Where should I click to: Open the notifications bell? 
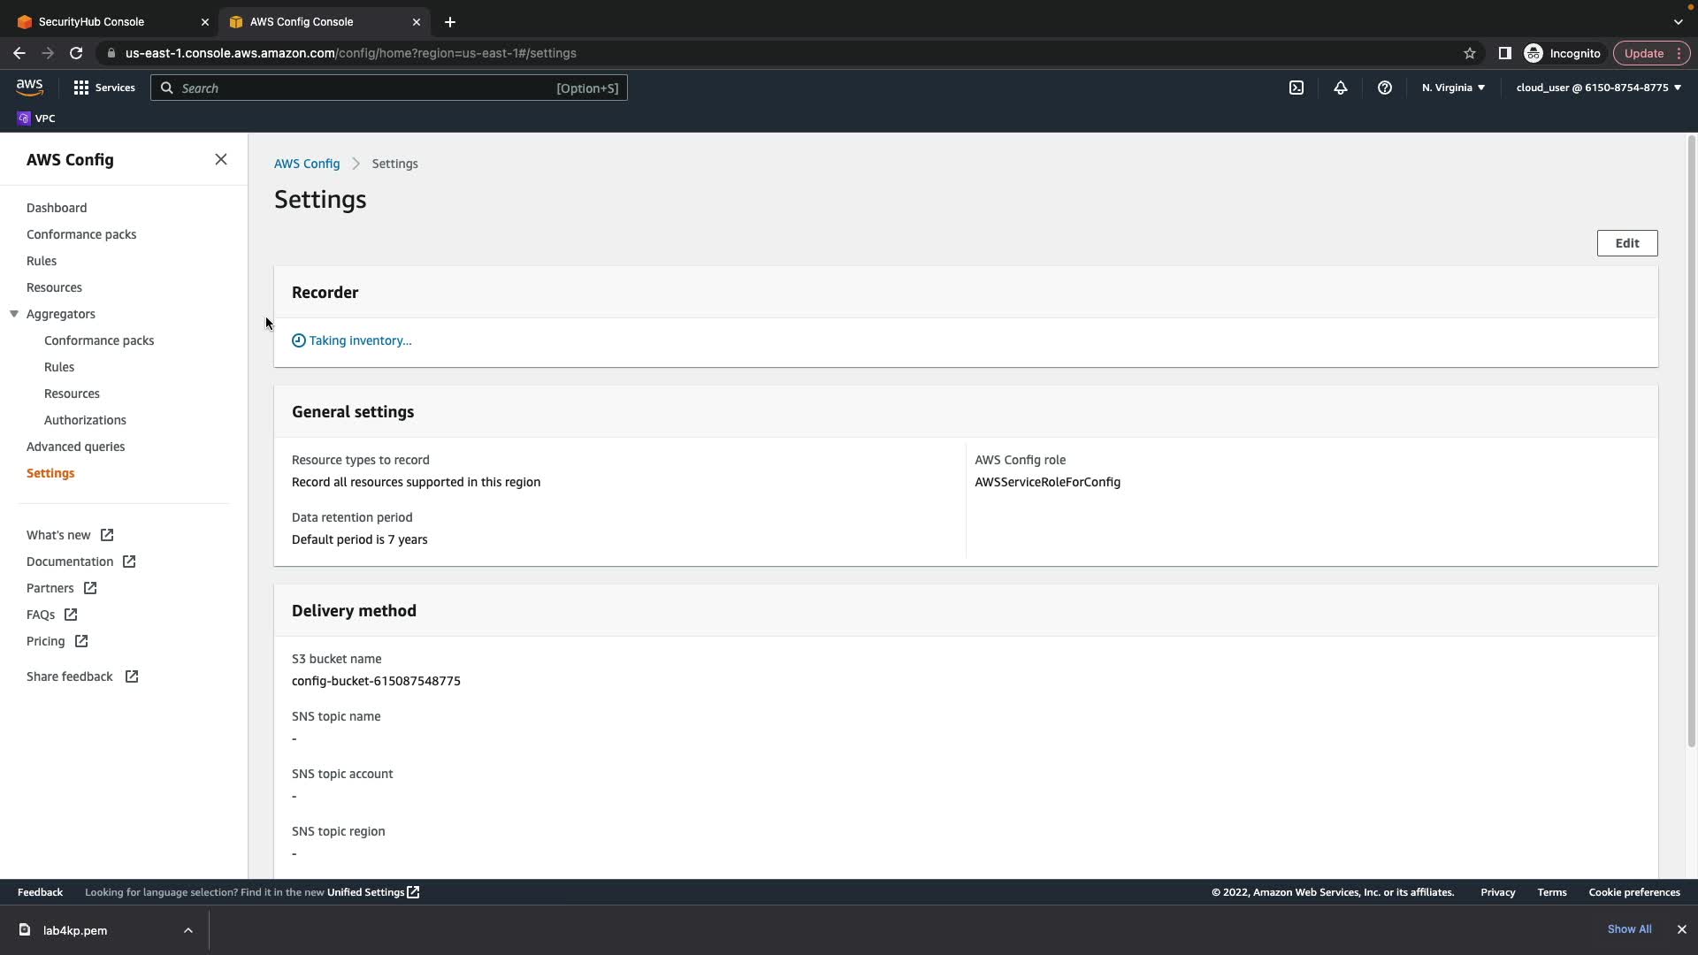[1340, 88]
